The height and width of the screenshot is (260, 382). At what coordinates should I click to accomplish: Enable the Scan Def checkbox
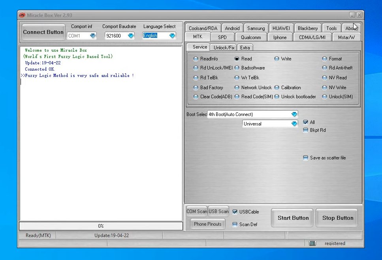coord(235,224)
